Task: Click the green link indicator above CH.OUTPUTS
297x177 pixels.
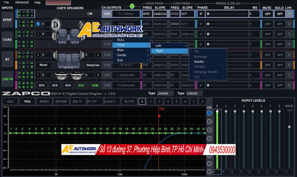Action: coord(132,6)
